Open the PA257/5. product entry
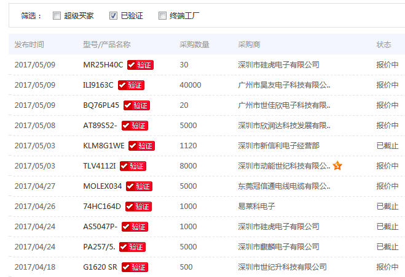 point(99,247)
